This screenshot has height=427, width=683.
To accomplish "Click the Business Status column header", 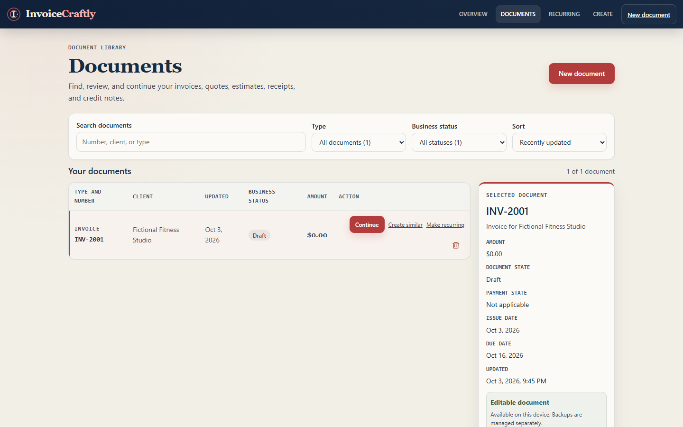I will pyautogui.click(x=262, y=196).
